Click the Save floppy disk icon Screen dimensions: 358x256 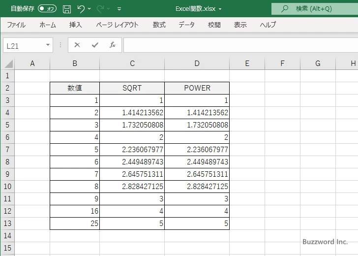click(67, 9)
